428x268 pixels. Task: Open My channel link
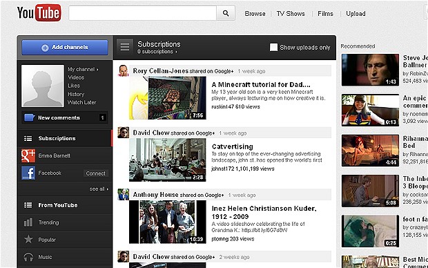pyautogui.click(x=83, y=69)
